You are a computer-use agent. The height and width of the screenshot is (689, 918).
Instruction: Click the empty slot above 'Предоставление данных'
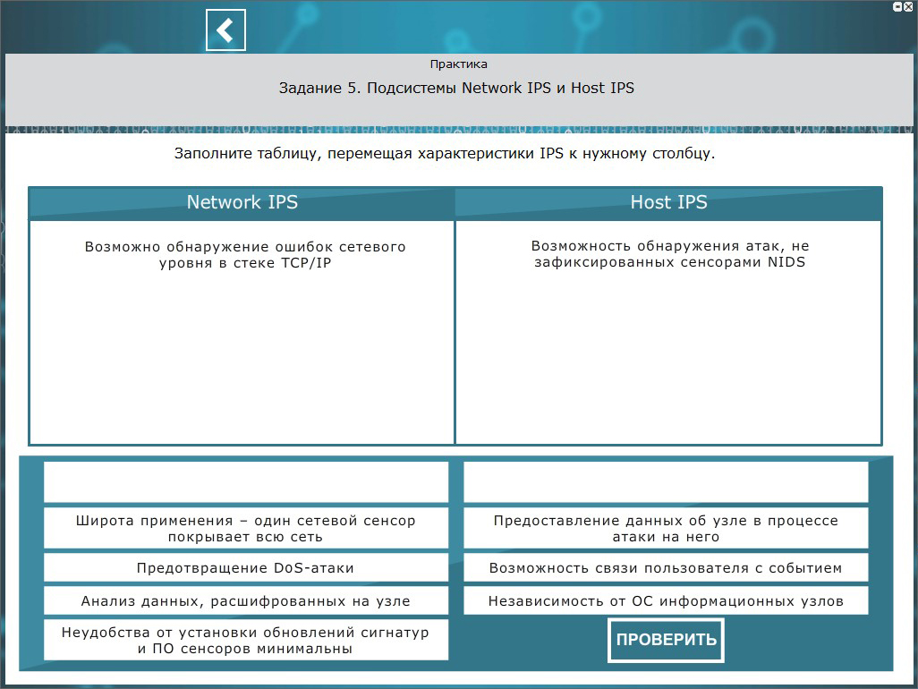click(x=666, y=482)
